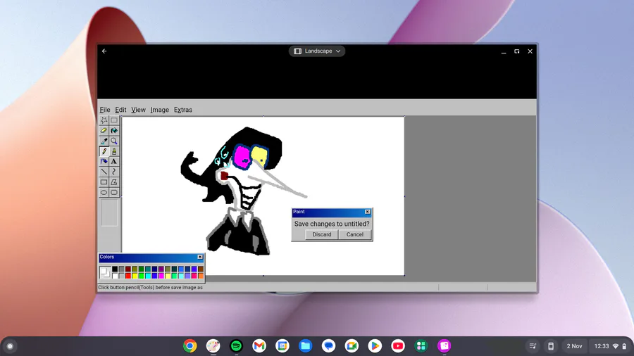Open Chrome from the shelf

click(189, 346)
